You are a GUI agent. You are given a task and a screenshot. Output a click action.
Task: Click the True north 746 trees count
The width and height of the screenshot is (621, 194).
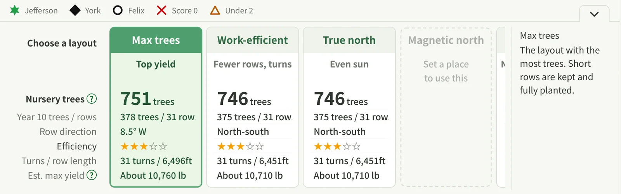pyautogui.click(x=340, y=99)
